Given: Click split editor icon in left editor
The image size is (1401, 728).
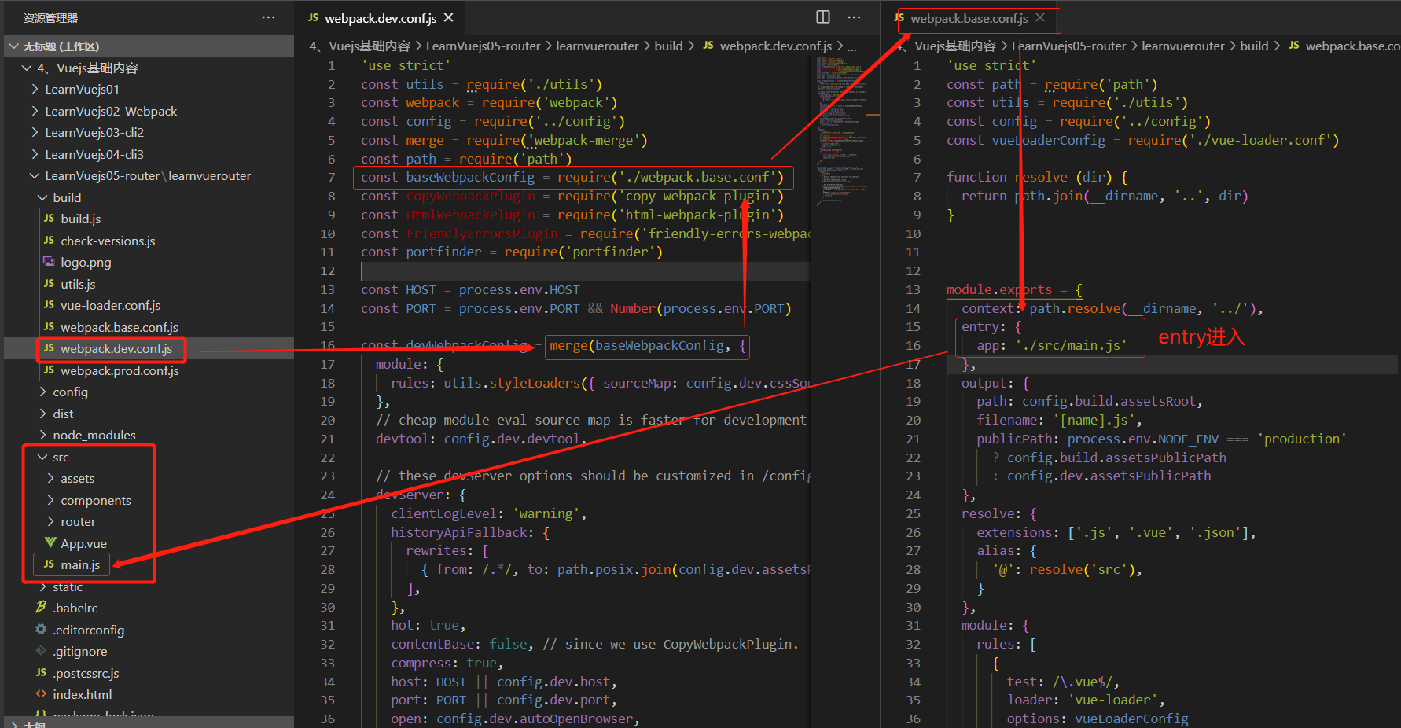Looking at the screenshot, I should click(x=823, y=17).
